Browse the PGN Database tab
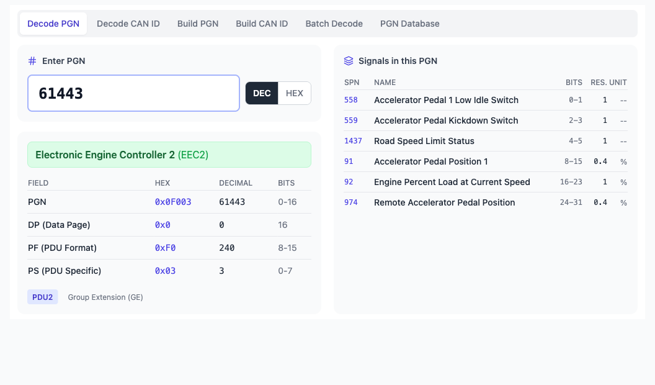655x385 pixels. coord(410,24)
